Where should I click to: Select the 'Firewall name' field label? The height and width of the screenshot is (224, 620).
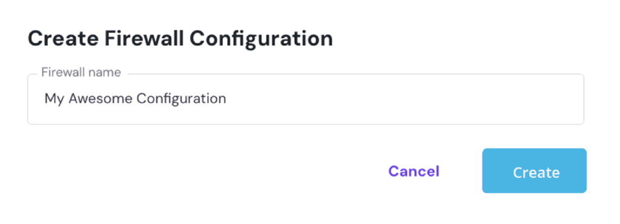click(81, 73)
